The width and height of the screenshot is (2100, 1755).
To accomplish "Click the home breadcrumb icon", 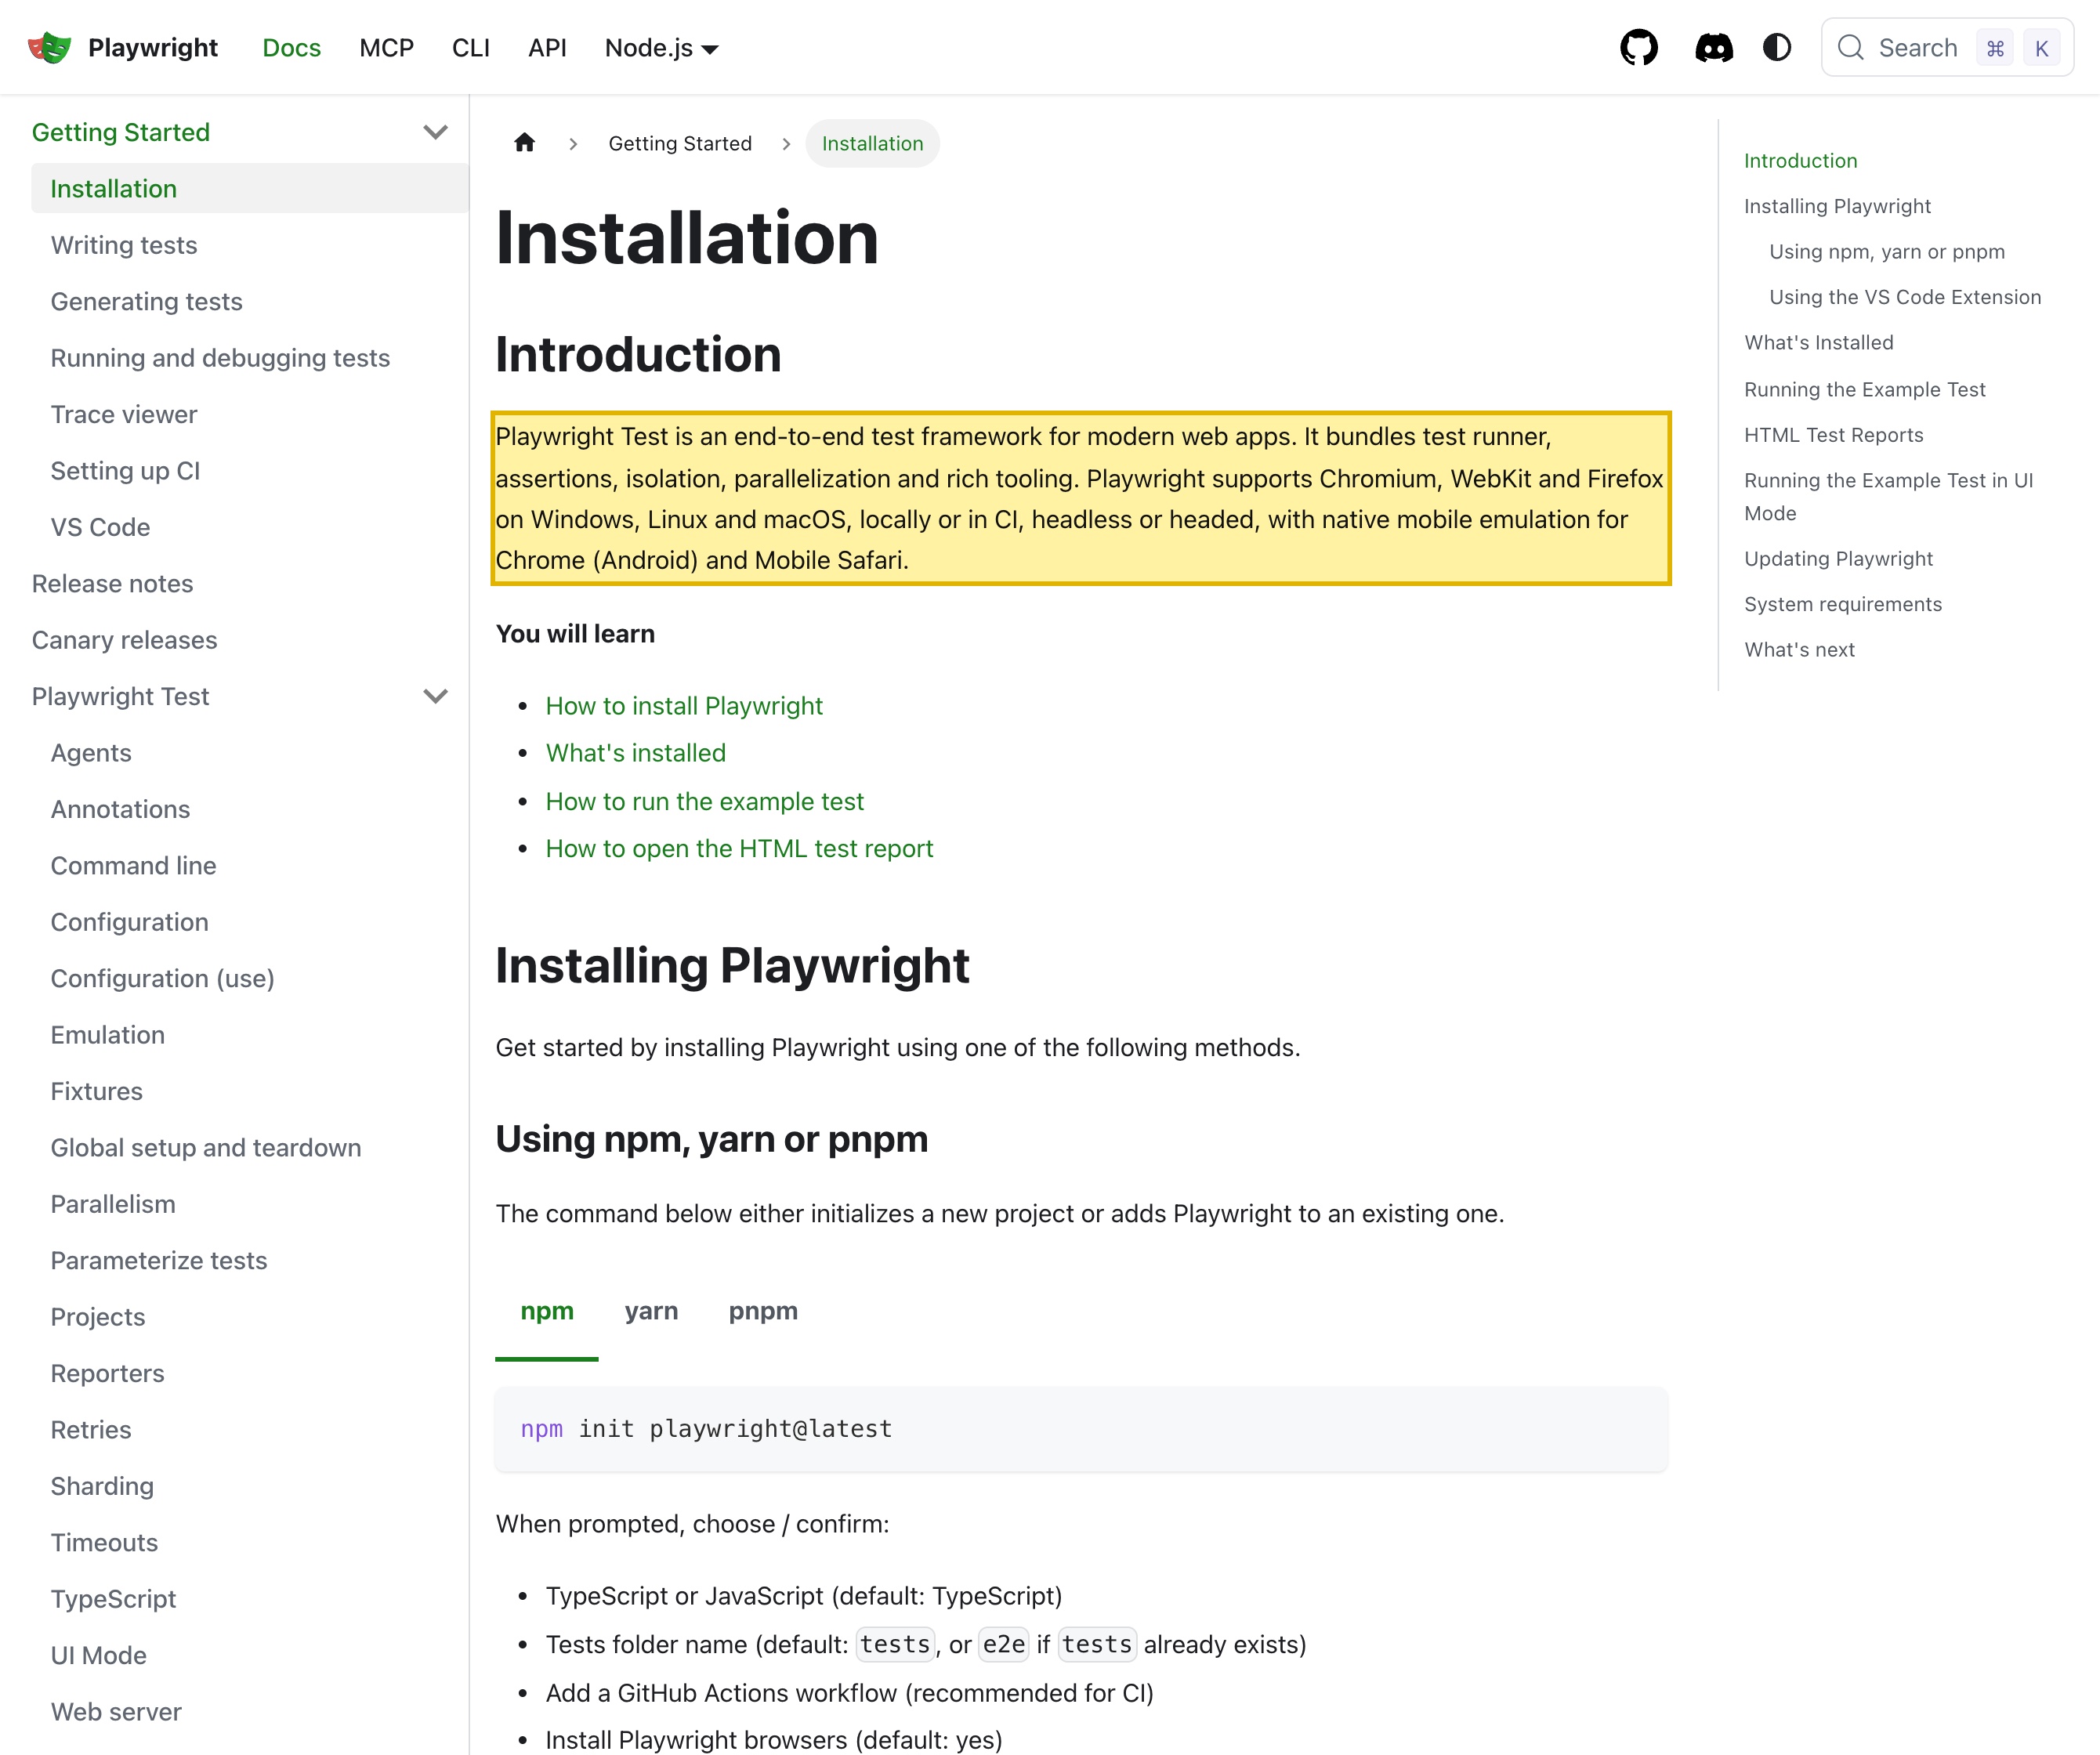I will coord(524,143).
